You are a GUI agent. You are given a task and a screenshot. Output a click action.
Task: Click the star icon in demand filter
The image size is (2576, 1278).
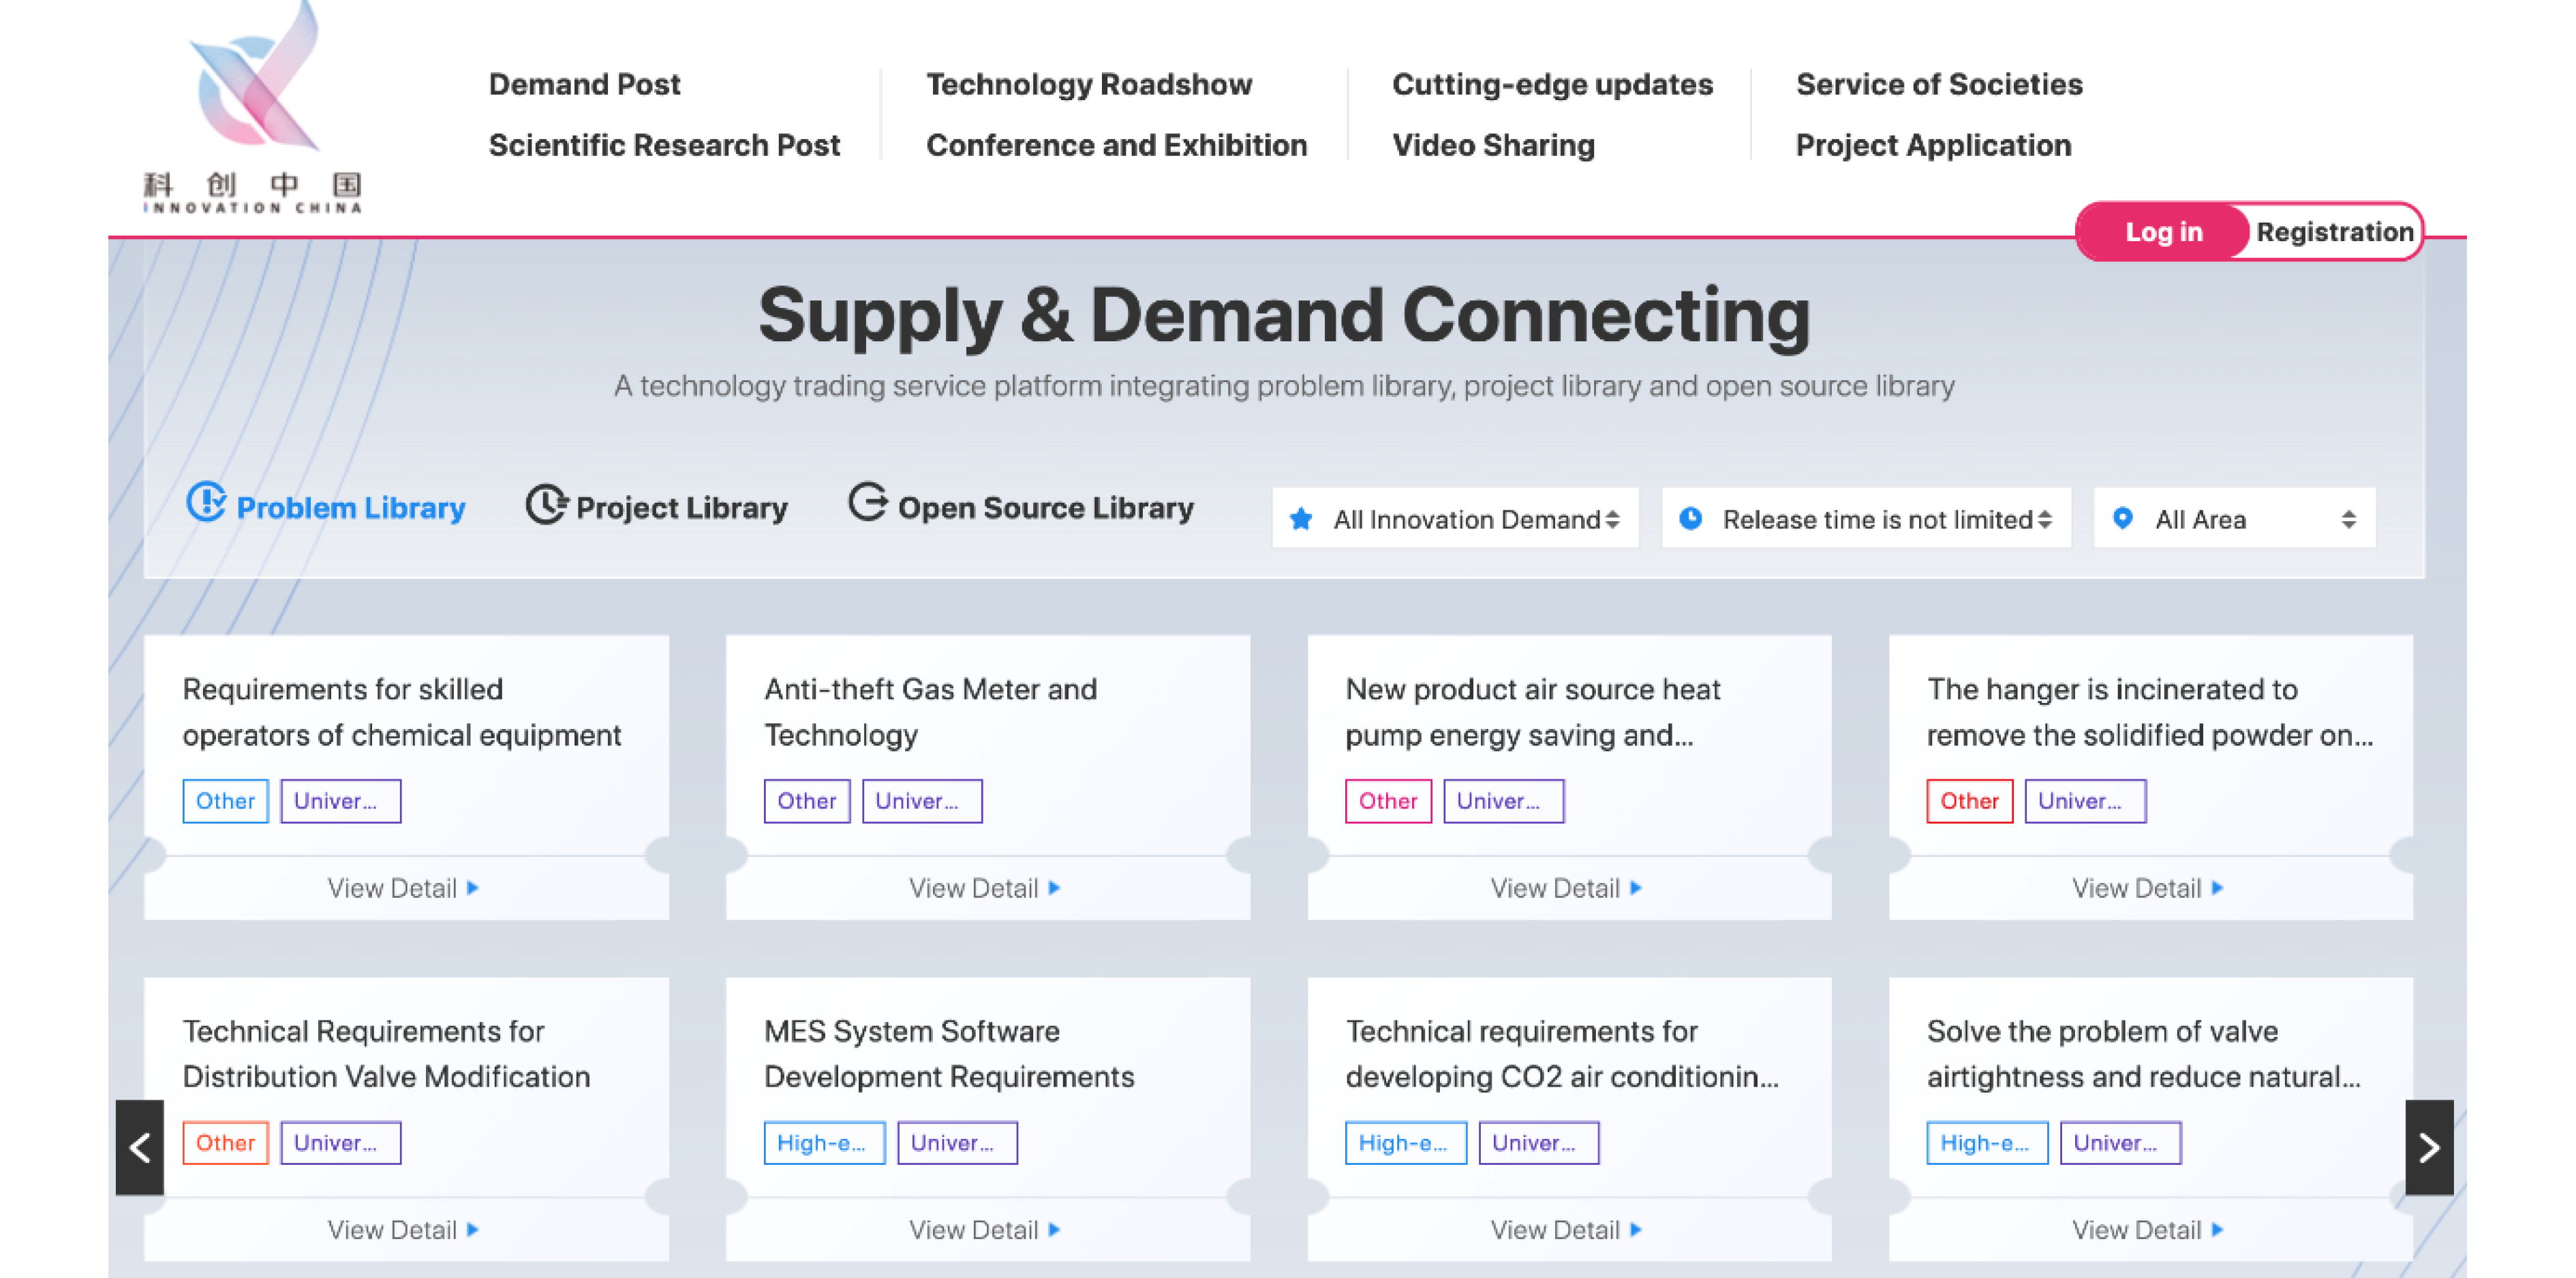pyautogui.click(x=1301, y=519)
